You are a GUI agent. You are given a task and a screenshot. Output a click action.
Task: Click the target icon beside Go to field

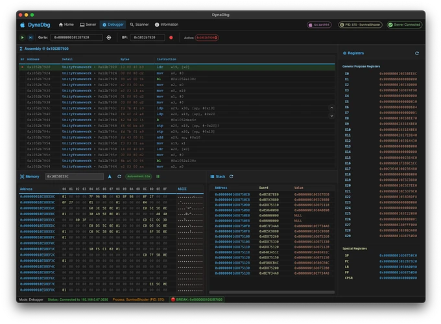coord(109,38)
